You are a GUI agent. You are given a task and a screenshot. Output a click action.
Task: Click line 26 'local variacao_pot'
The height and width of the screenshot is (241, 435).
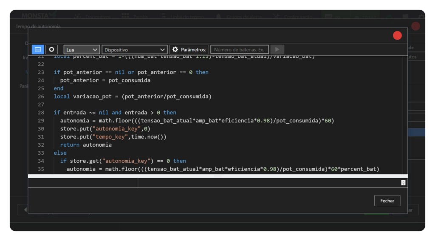133,96
